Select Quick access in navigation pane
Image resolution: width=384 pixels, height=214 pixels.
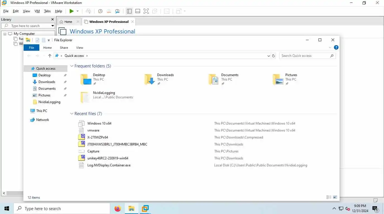point(45,69)
